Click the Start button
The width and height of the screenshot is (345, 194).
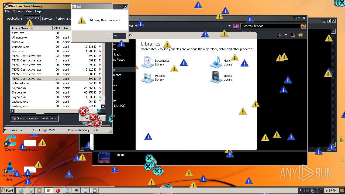[x=8, y=190]
